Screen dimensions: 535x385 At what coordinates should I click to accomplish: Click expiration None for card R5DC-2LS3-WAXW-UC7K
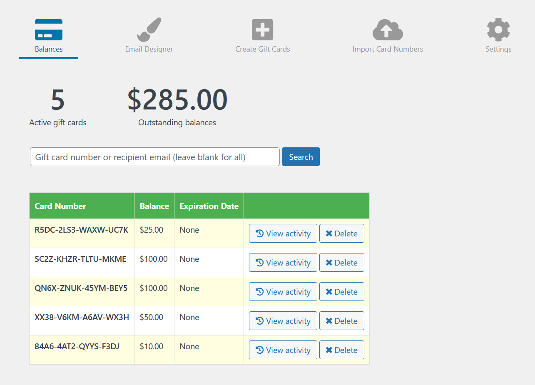[x=189, y=230]
